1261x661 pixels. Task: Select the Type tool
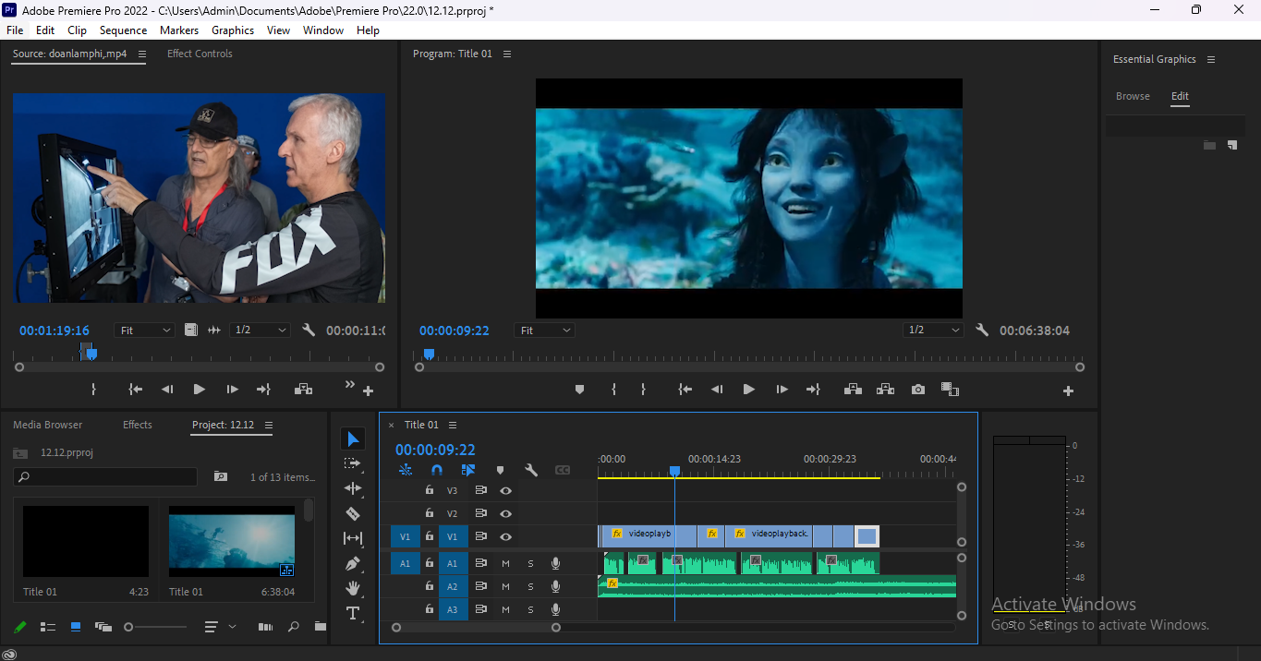click(x=353, y=613)
